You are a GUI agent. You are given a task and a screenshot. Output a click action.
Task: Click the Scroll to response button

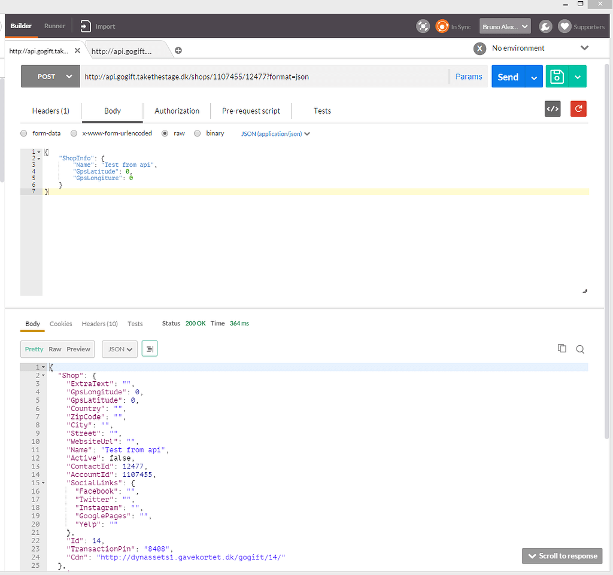562,555
